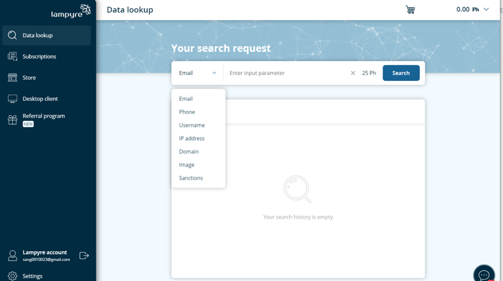Click the Lampyre account name
This screenshot has width=503, height=281.
click(x=45, y=252)
